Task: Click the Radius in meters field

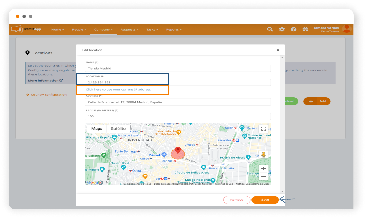Action: tap(178, 116)
